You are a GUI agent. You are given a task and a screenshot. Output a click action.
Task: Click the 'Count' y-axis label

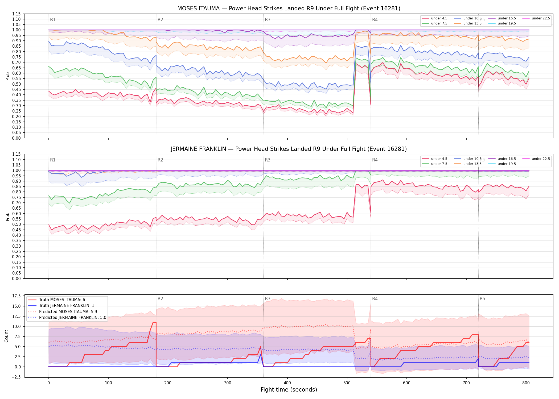pos(7,336)
